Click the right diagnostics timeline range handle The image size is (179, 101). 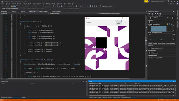[173, 18]
